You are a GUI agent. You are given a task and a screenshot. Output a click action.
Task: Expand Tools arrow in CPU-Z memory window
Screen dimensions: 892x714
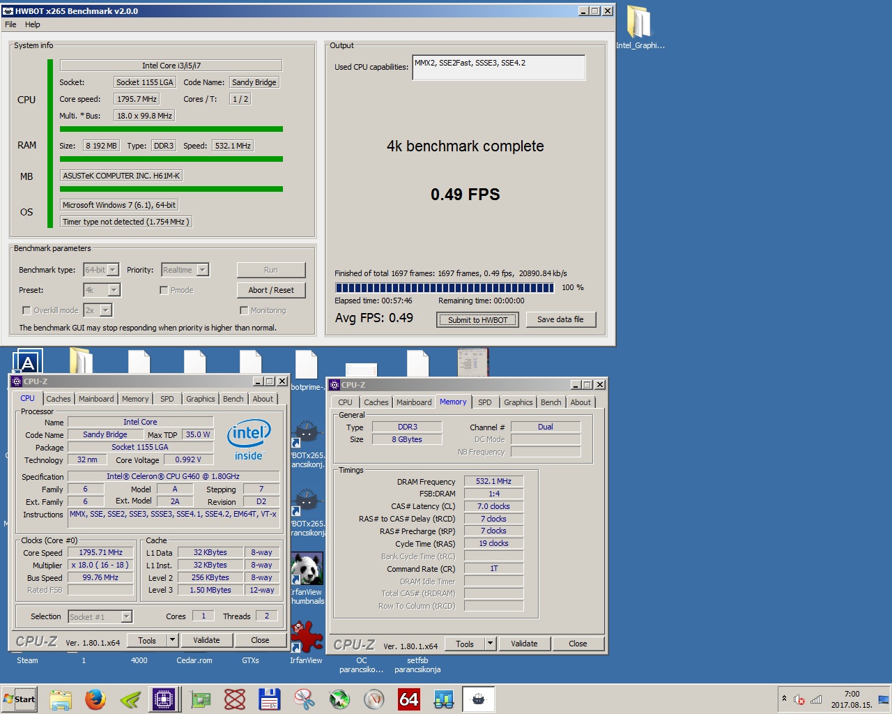490,644
